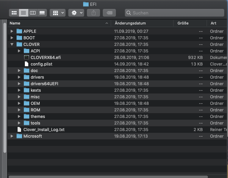Viewport: 228px width, 178px height.
Task: Click the date 14.09.2019, 18:42
Action: [131, 64]
